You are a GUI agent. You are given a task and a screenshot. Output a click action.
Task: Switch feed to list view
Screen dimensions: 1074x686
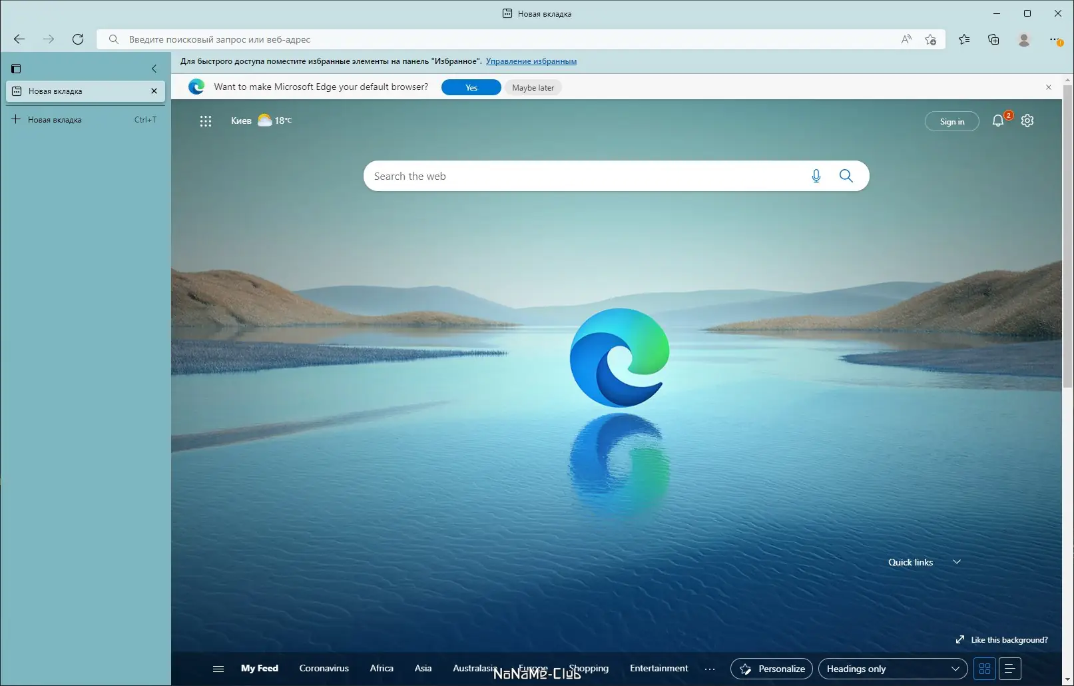coord(1010,669)
